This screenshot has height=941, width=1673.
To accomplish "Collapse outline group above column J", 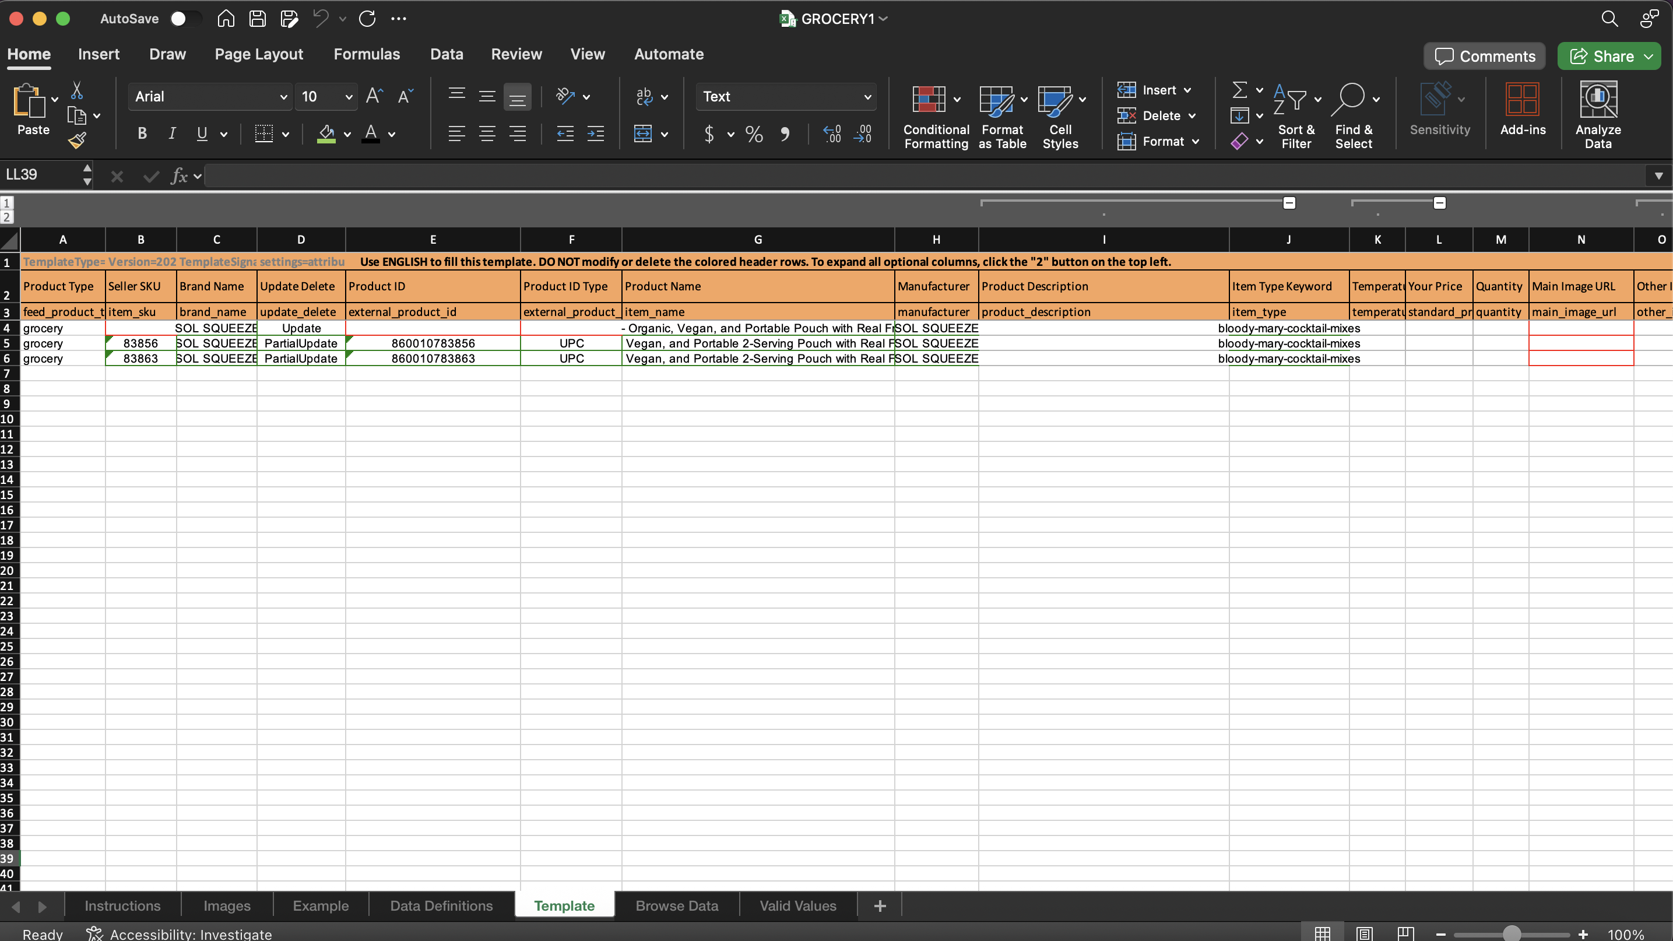I will point(1289,203).
